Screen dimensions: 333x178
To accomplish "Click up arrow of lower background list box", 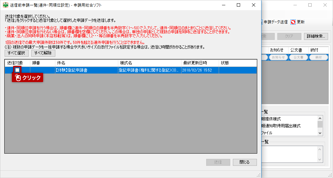I will click(x=320, y=150).
